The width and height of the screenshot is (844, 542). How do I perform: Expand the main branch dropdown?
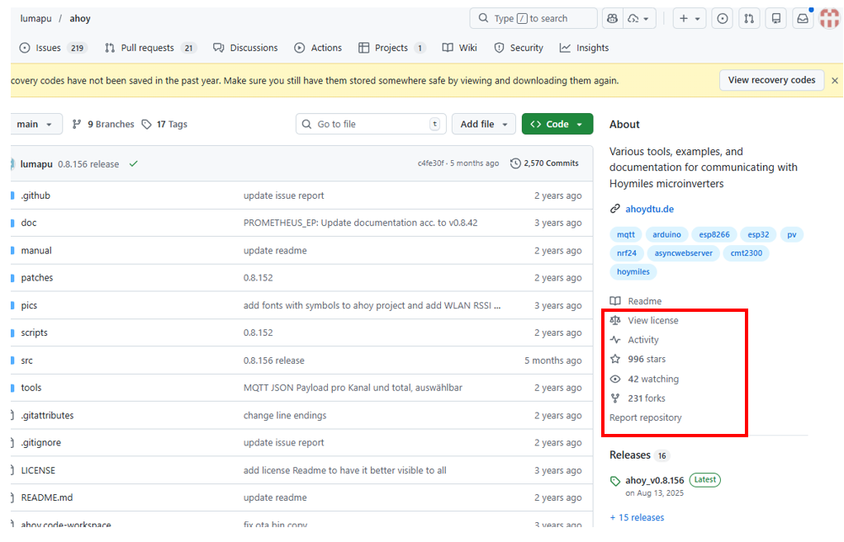pyautogui.click(x=36, y=124)
